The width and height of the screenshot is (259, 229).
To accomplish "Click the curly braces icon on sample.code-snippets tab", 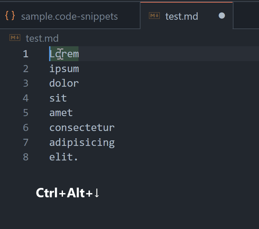I will [10, 16].
